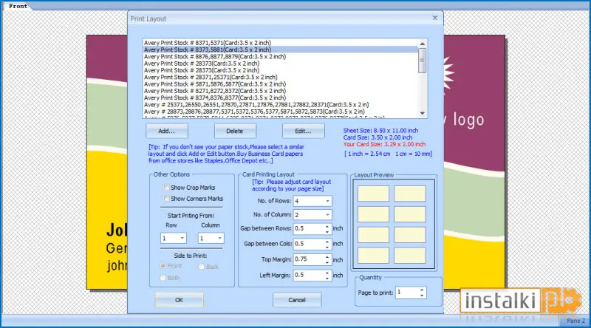Select the Back side radio button

201,267
